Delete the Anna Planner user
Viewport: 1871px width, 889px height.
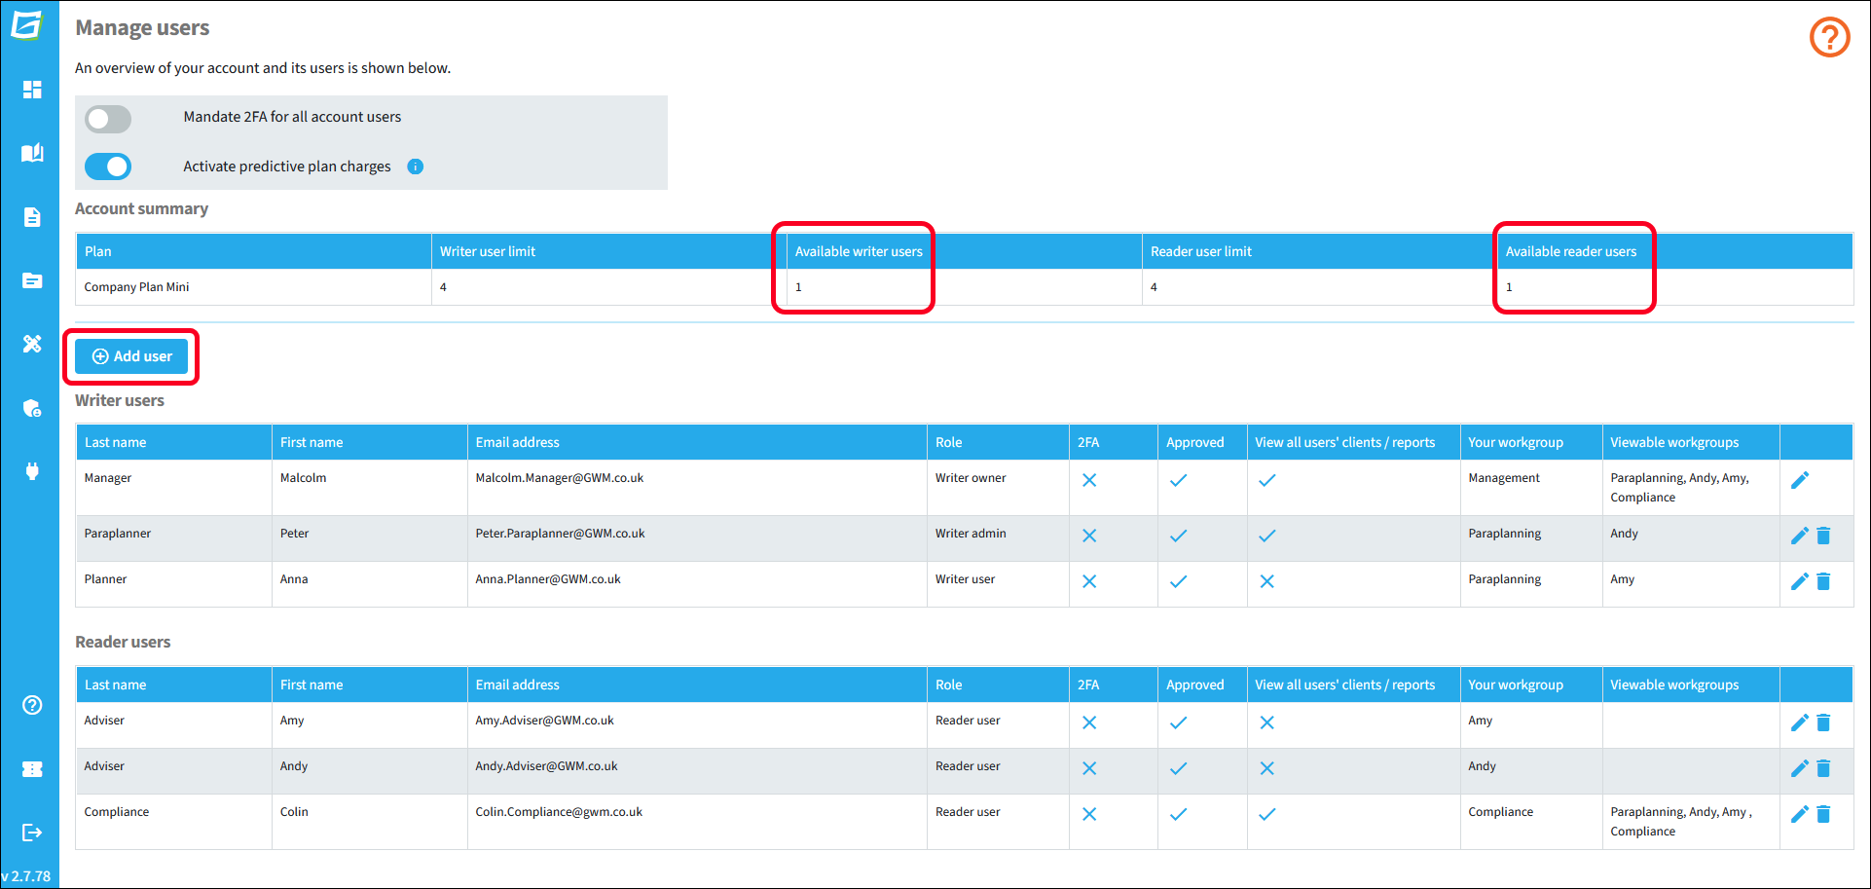(x=1823, y=581)
